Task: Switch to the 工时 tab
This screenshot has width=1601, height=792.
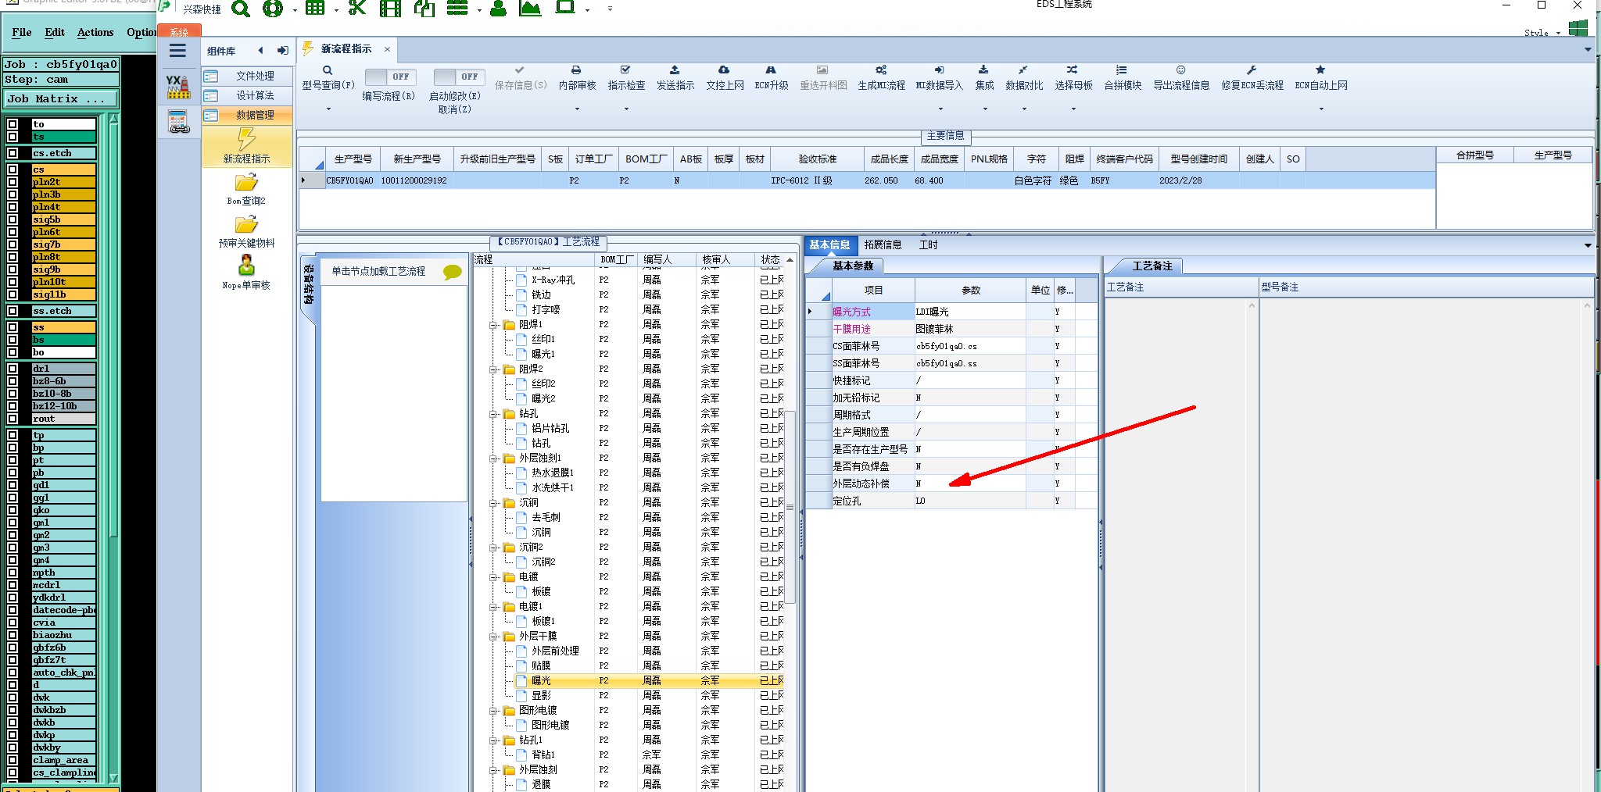Action: point(929,244)
